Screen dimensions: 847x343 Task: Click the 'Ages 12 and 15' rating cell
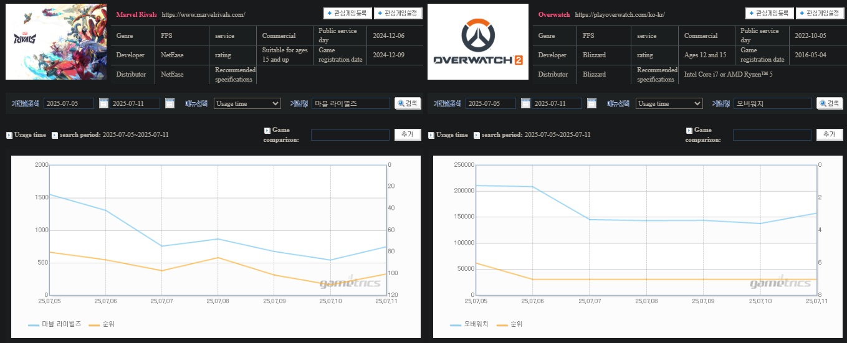[707, 55]
